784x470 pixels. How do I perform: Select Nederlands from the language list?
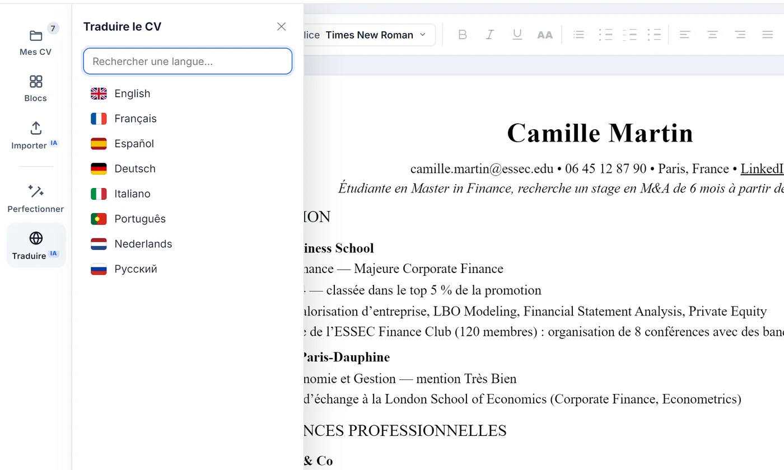click(x=188, y=244)
